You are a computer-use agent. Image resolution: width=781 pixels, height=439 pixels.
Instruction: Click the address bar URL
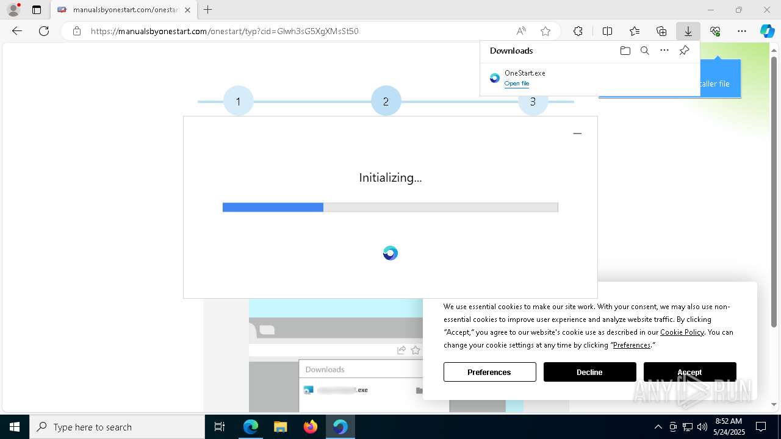click(225, 31)
